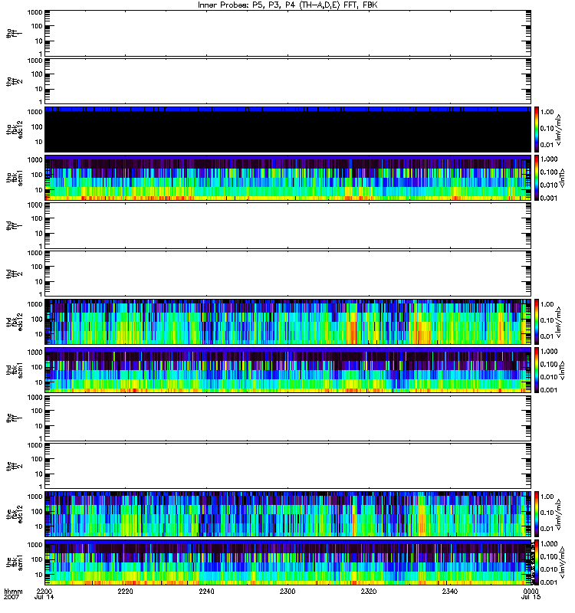Viewport: 575px width, 613px height.
Task: Click the the fbk scm1 spectrogram panel
Action: [x=287, y=562]
